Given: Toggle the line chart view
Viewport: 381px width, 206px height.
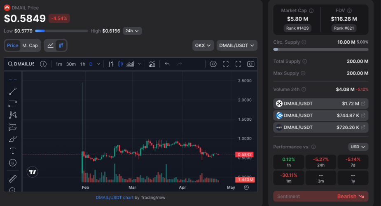Looking at the screenshot, I should [x=50, y=45].
